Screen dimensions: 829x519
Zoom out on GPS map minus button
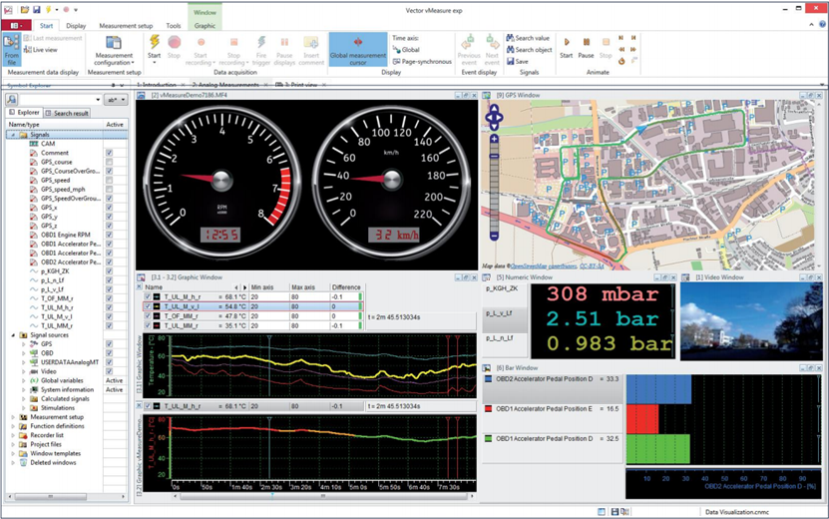coord(494,236)
